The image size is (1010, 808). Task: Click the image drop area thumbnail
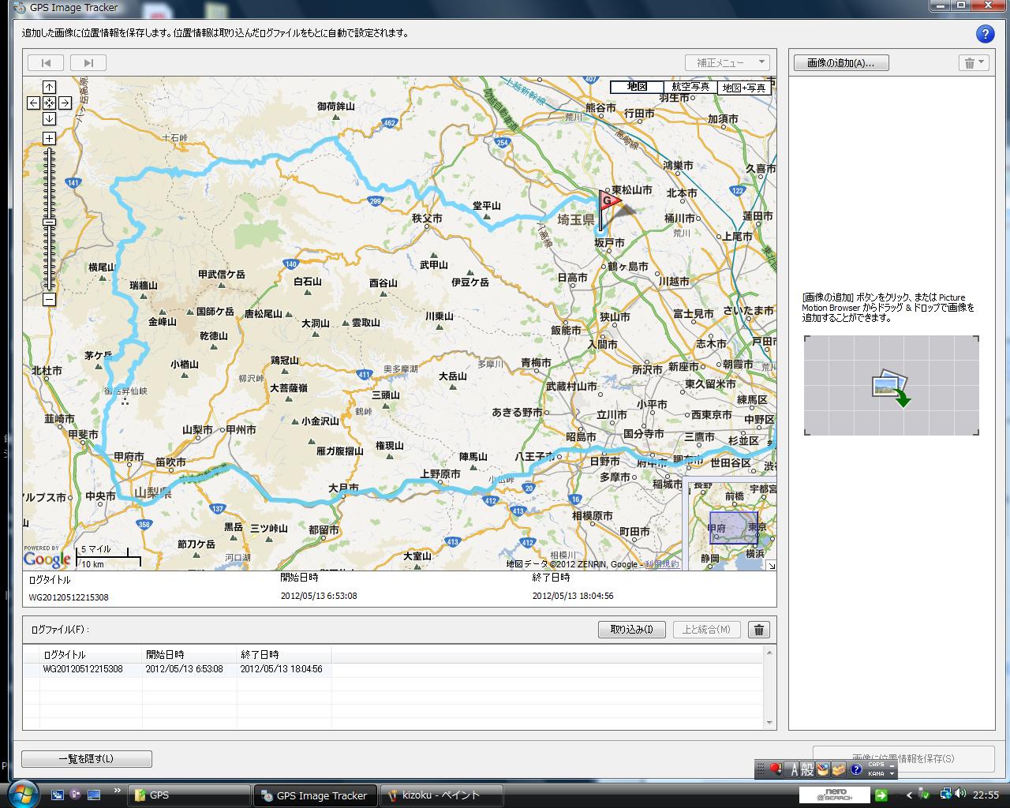(x=892, y=385)
